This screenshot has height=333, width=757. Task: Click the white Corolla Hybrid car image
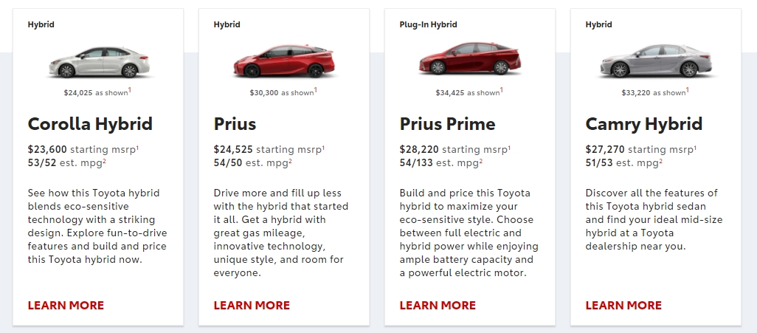click(x=99, y=62)
